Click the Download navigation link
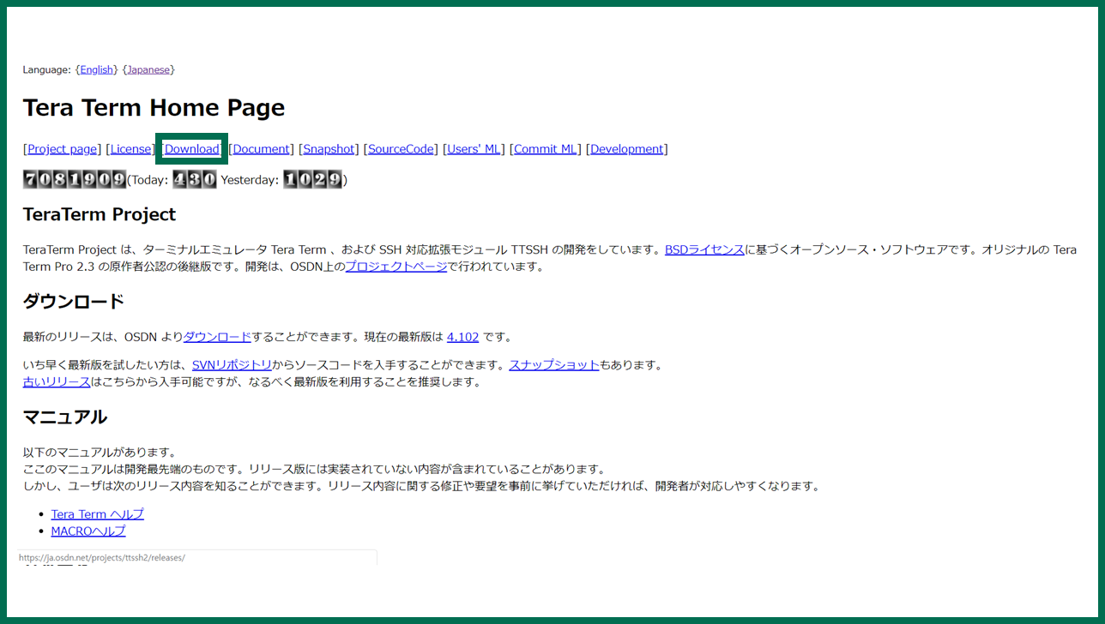 pyautogui.click(x=191, y=149)
